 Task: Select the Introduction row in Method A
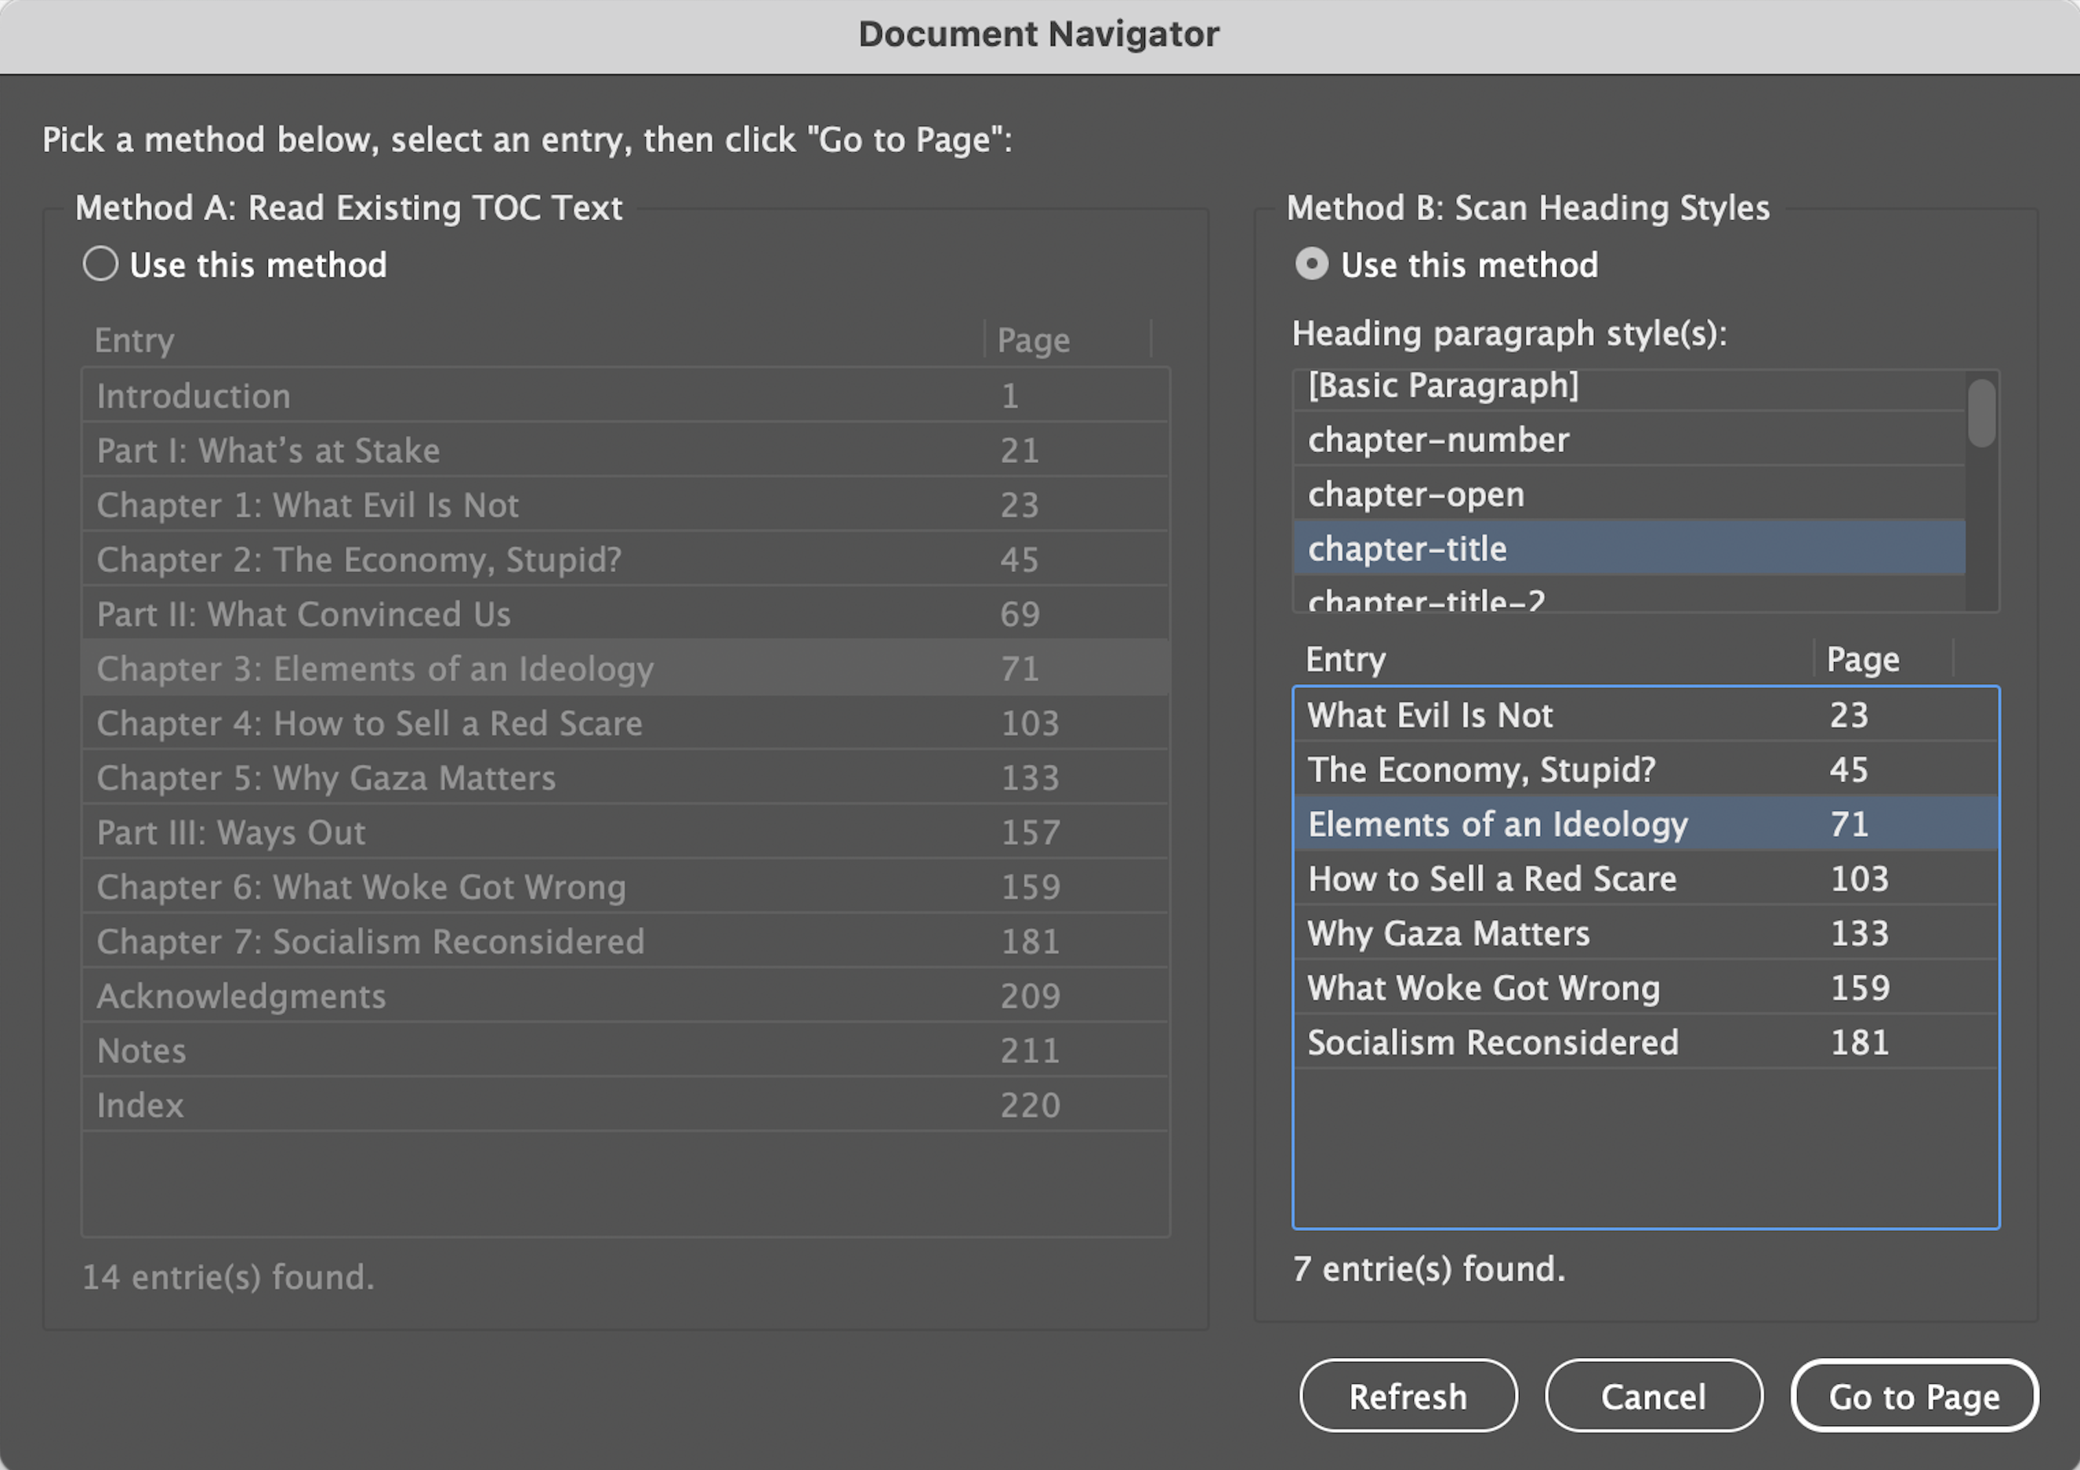coord(625,396)
